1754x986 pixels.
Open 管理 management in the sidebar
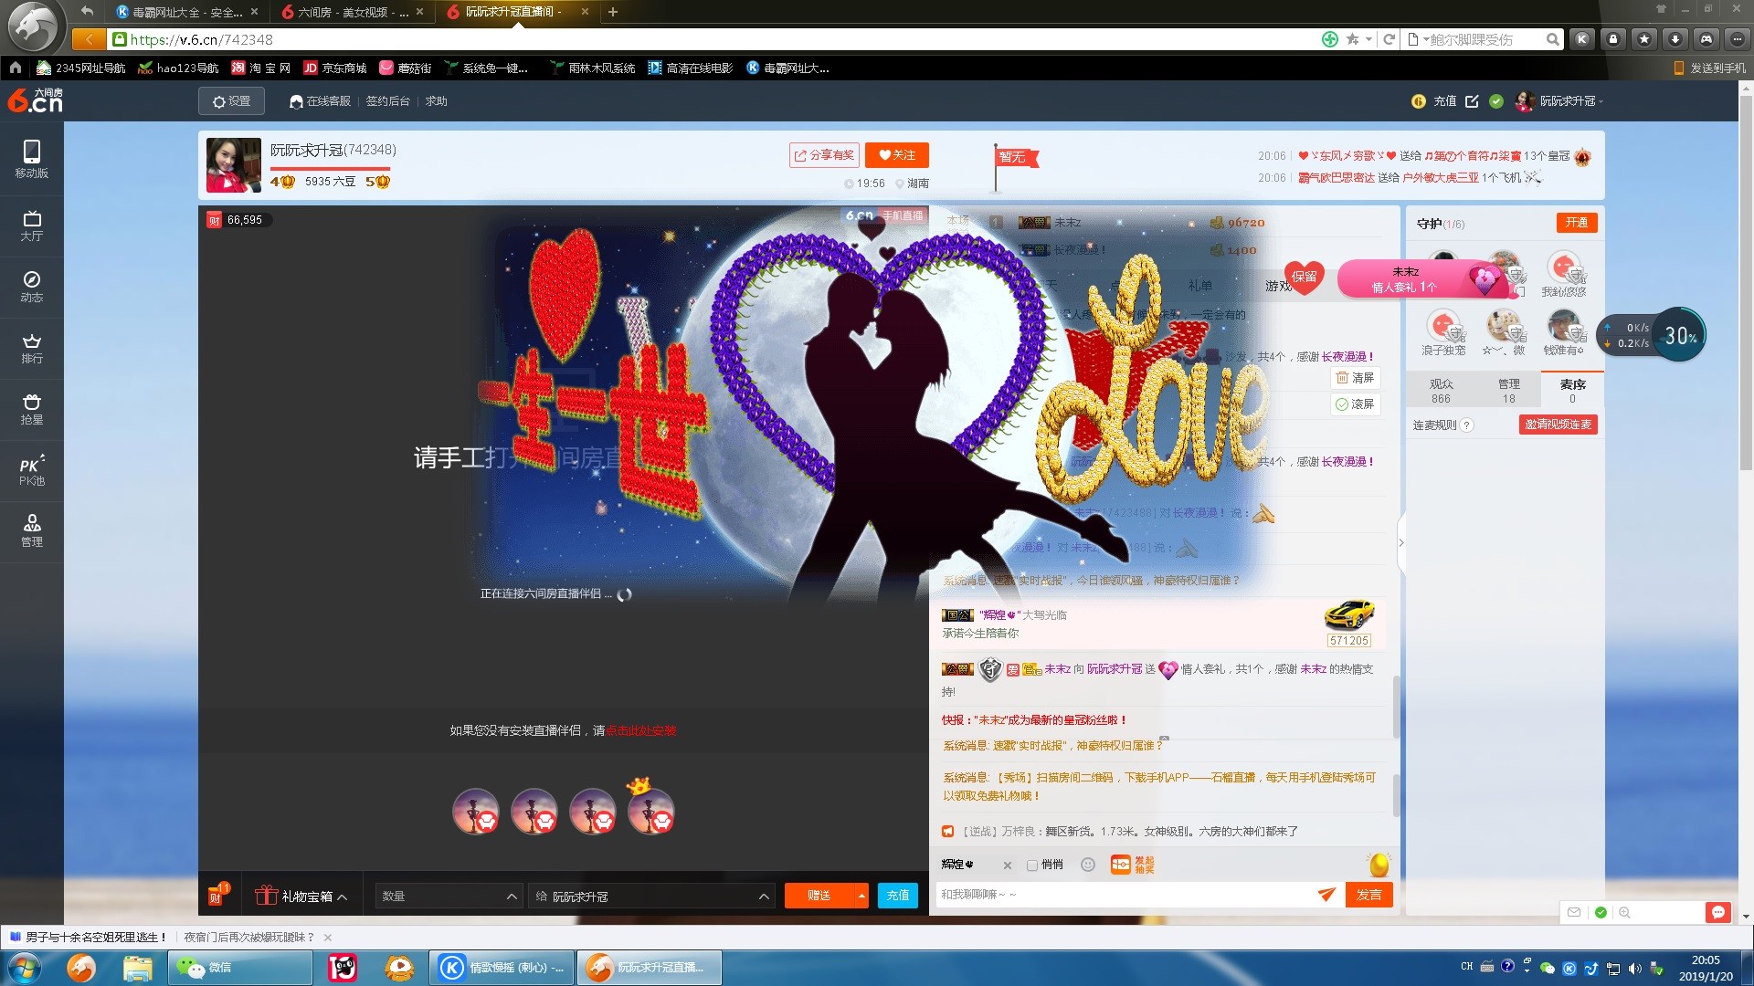coord(32,530)
